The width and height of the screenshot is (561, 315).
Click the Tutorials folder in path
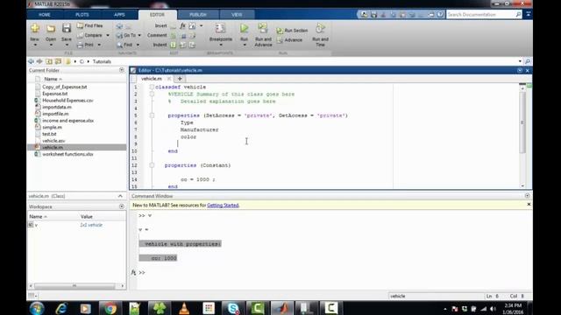pyautogui.click(x=102, y=61)
